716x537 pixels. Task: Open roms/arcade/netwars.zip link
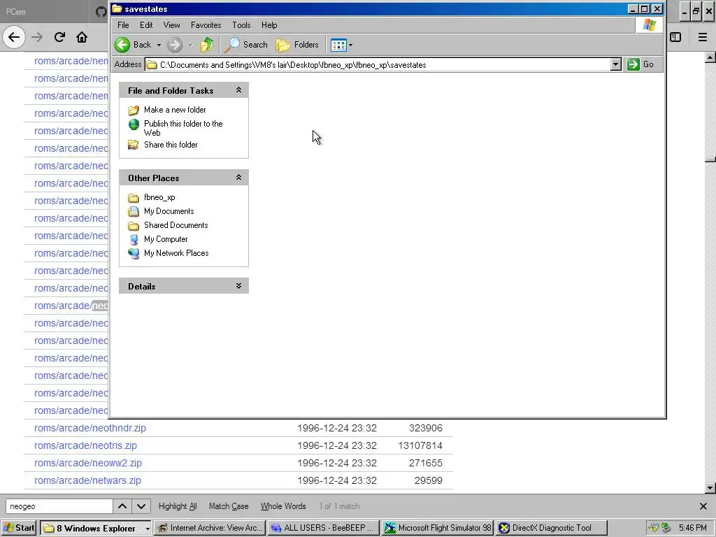(87, 480)
